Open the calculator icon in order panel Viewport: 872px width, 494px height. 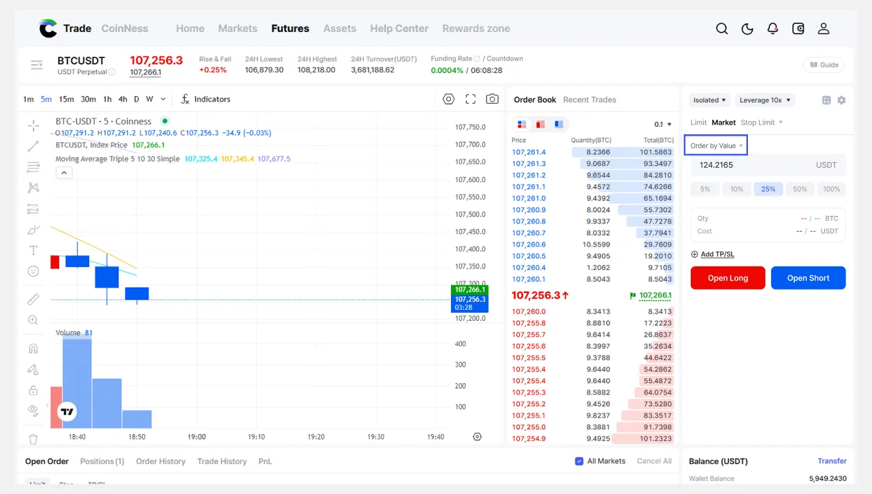826,100
